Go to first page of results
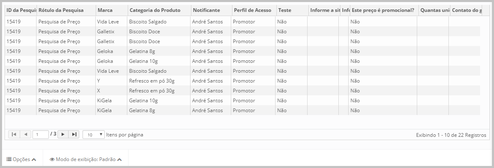494x168 pixels. [x=14, y=134]
